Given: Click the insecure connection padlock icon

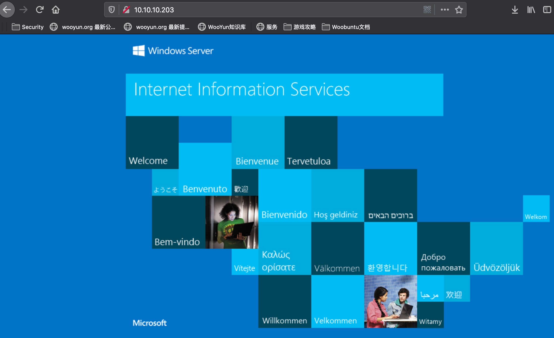Looking at the screenshot, I should pos(126,10).
